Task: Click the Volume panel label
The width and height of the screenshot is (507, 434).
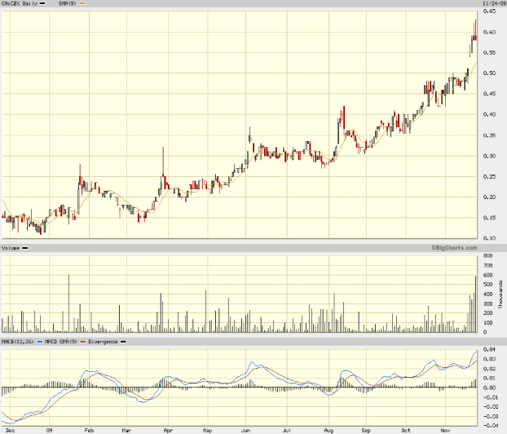Action: tap(11, 247)
